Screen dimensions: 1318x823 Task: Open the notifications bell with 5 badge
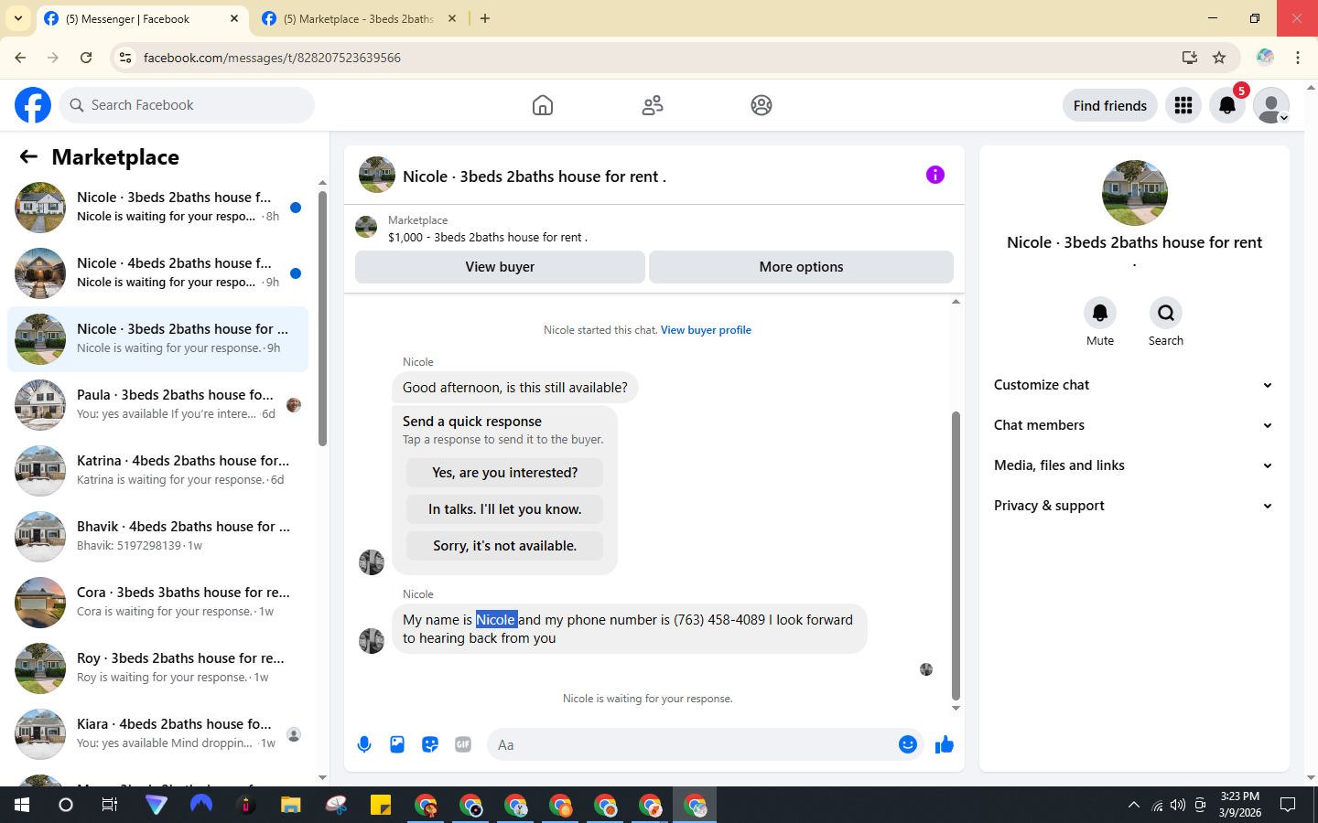(1227, 105)
